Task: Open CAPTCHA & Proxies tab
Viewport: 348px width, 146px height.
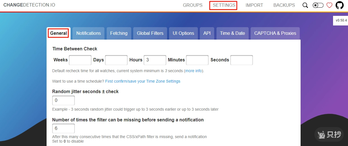Action: click(x=275, y=33)
